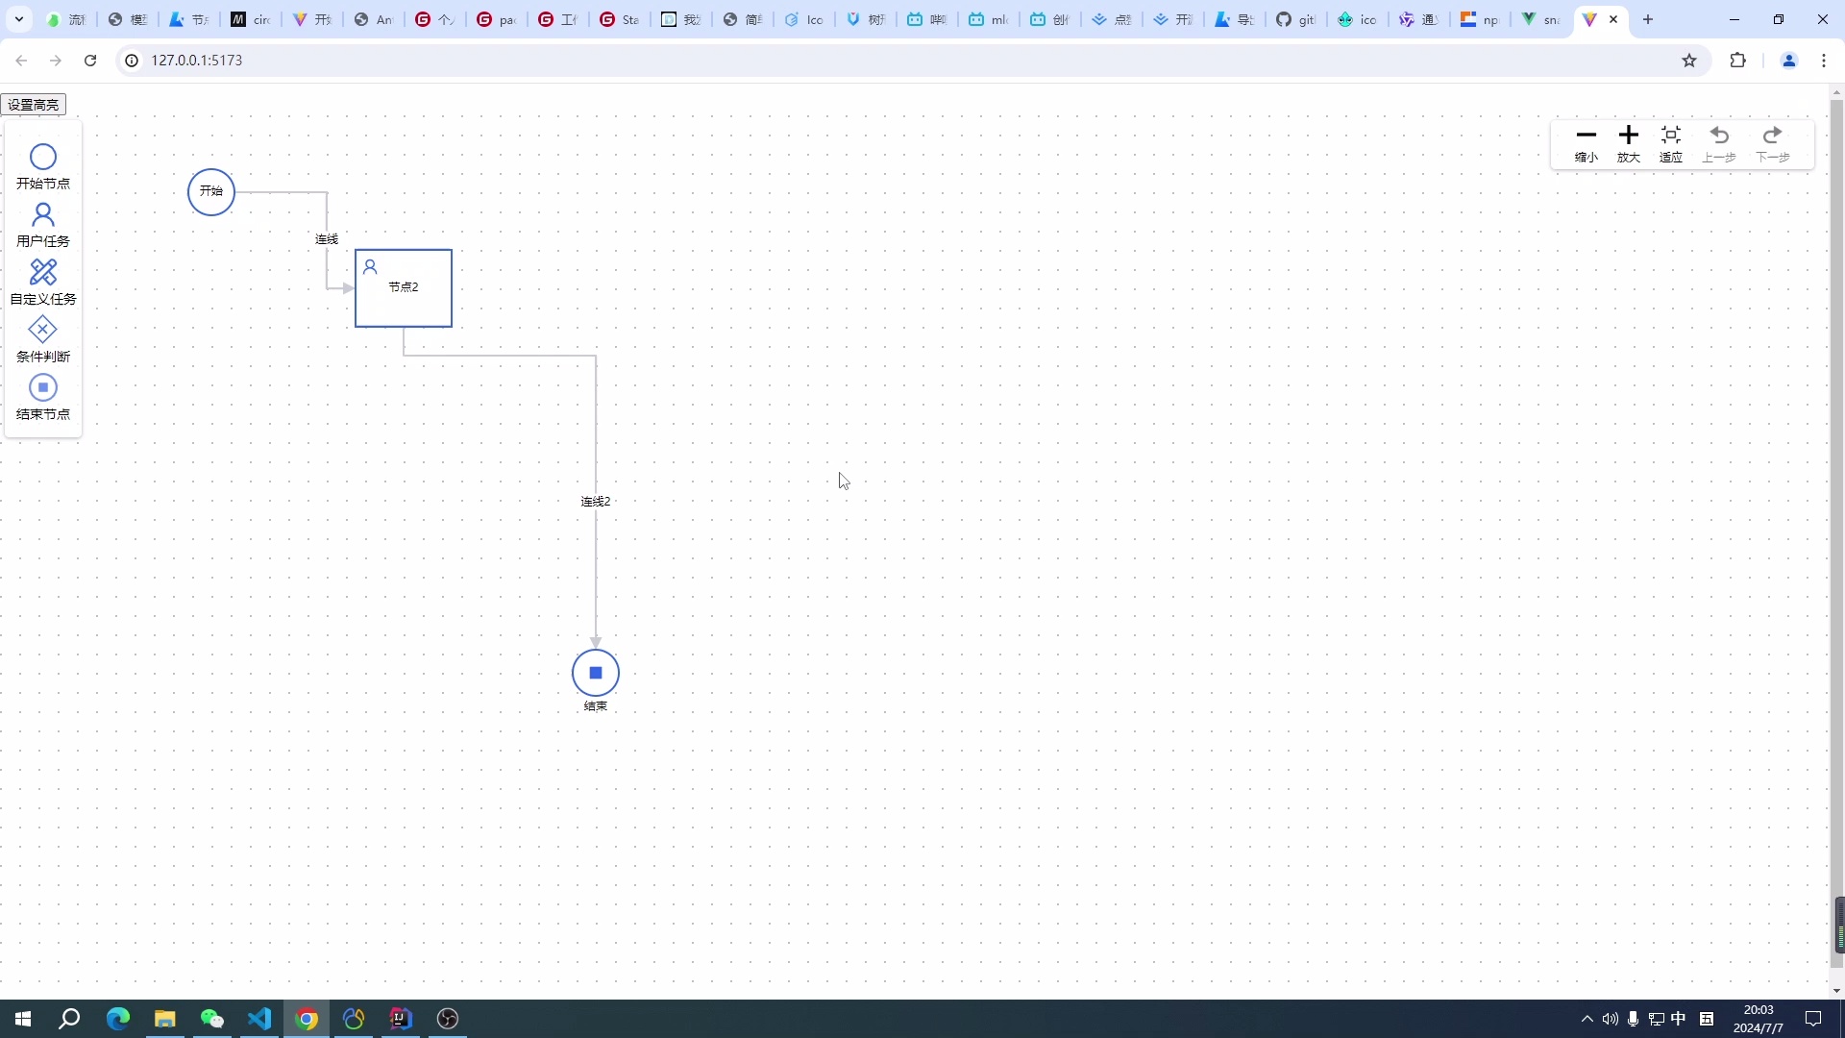This screenshot has width=1845, height=1038.
Task: Open Visual Studio Code from the taskbar
Action: 259,1019
